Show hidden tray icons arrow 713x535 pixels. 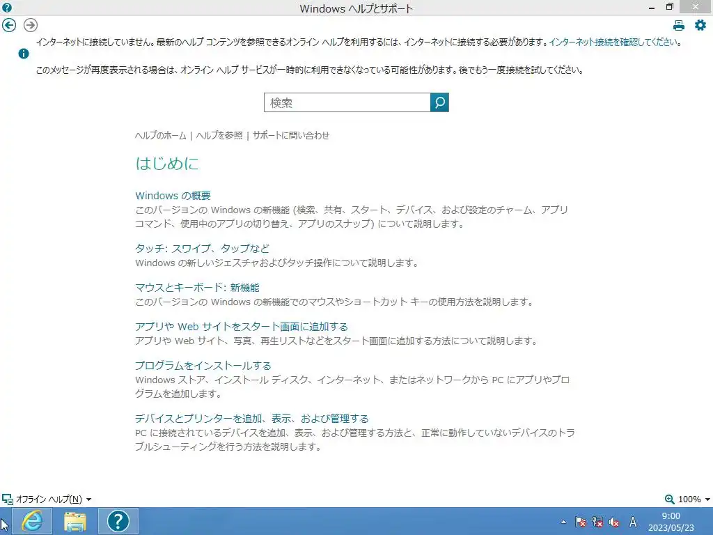point(563,522)
